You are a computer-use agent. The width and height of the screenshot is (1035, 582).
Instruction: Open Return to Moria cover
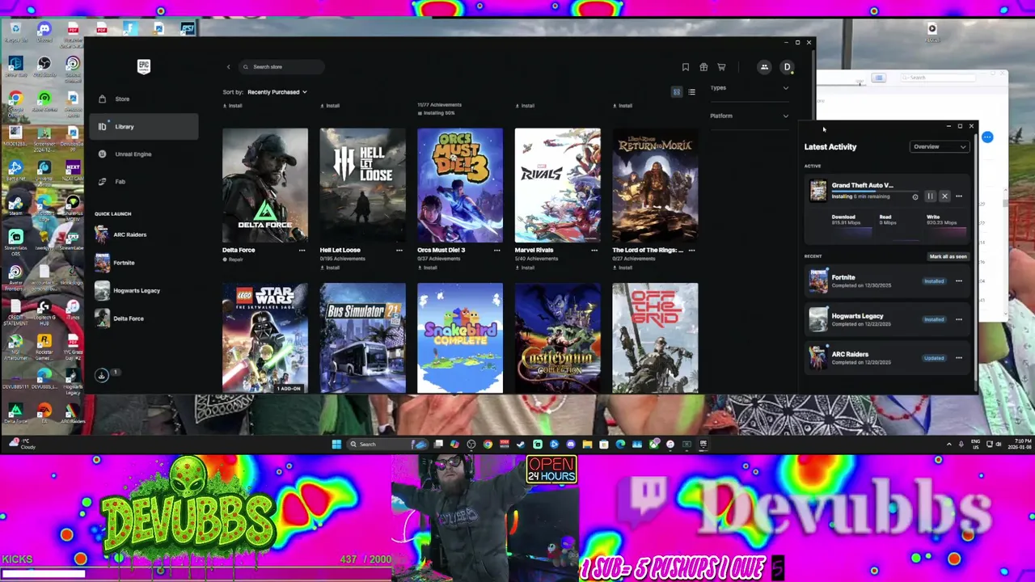(x=655, y=185)
